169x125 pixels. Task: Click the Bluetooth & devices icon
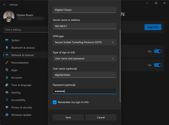tap(7, 48)
